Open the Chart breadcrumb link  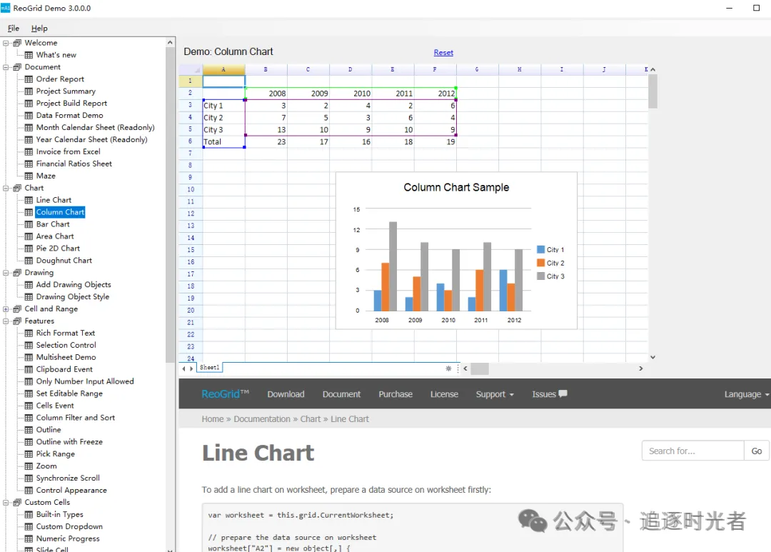point(311,418)
